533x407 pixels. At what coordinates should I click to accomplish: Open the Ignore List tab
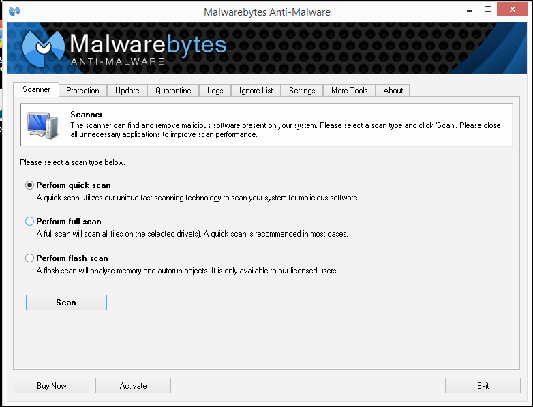tap(256, 91)
